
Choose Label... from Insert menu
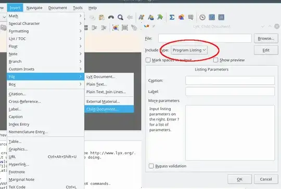coord(45,109)
